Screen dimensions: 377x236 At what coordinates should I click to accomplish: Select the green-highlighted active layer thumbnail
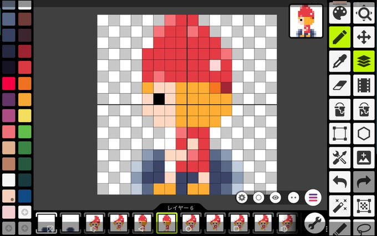[167, 223]
